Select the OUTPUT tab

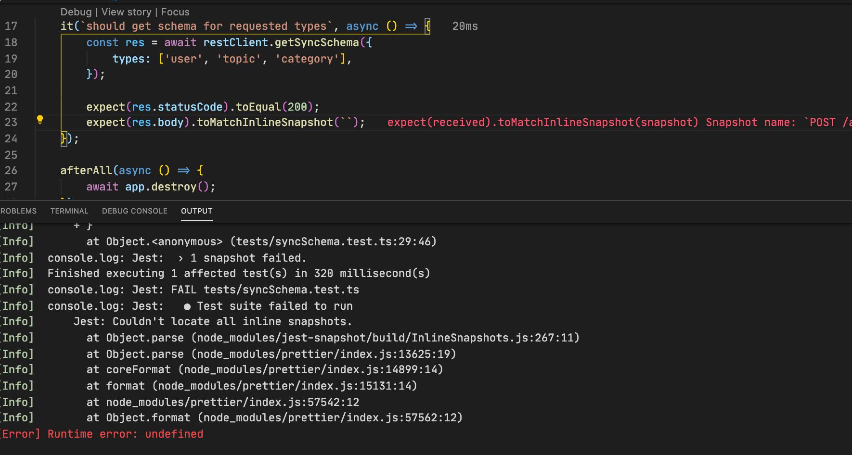[196, 211]
